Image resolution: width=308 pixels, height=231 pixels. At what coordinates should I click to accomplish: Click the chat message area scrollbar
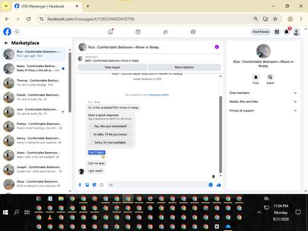[x=221, y=134]
